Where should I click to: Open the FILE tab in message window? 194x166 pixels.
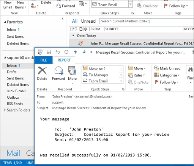coord(43,60)
